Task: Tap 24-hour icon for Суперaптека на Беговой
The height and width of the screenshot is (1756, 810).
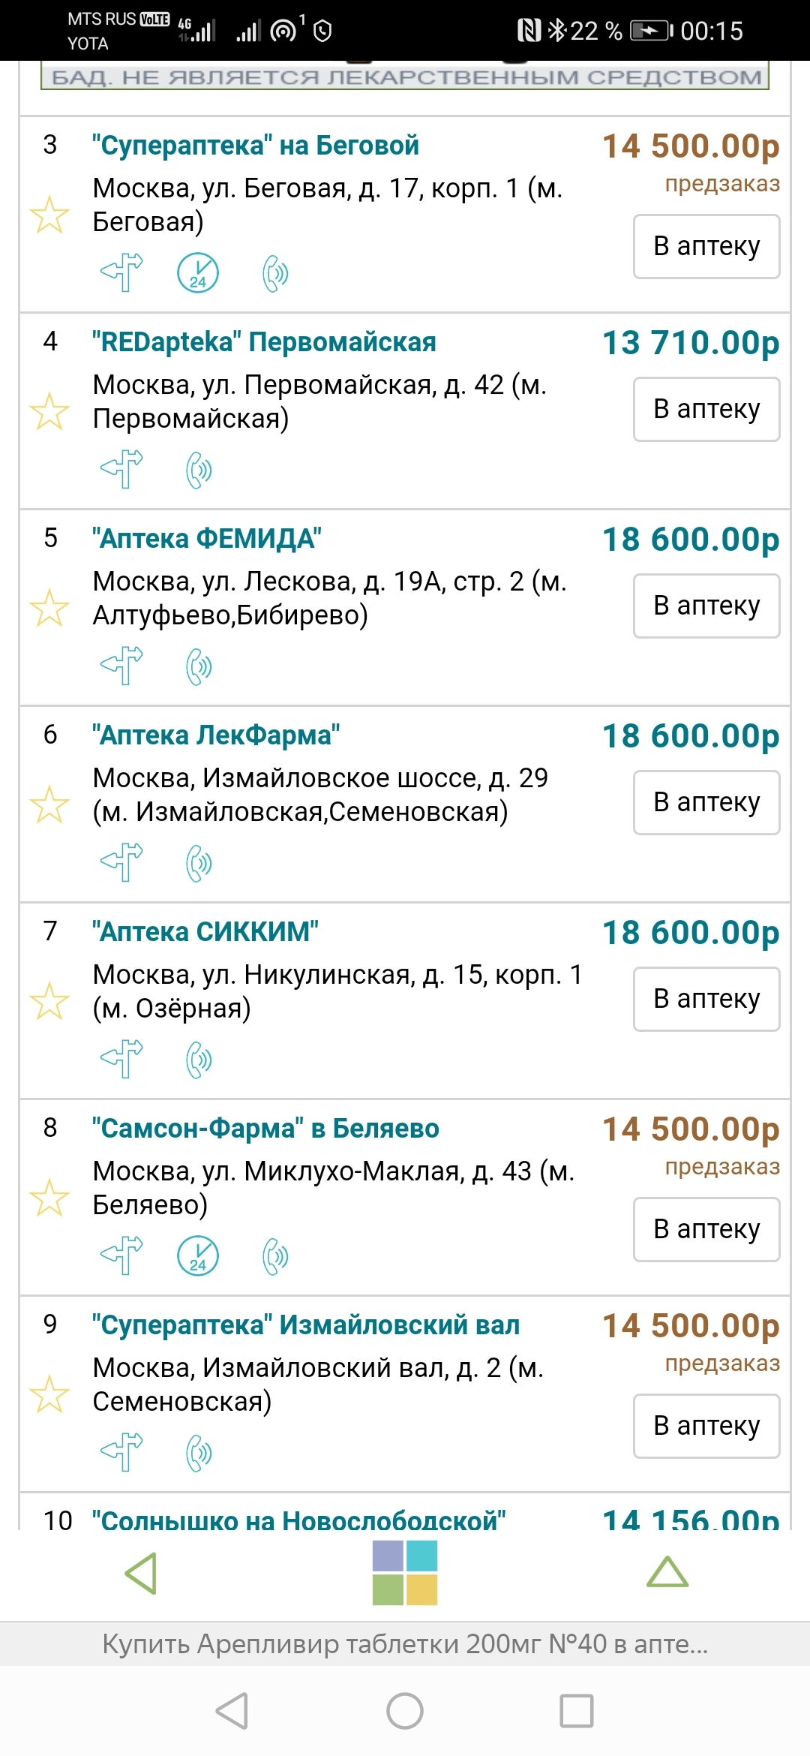Action: coord(198,272)
